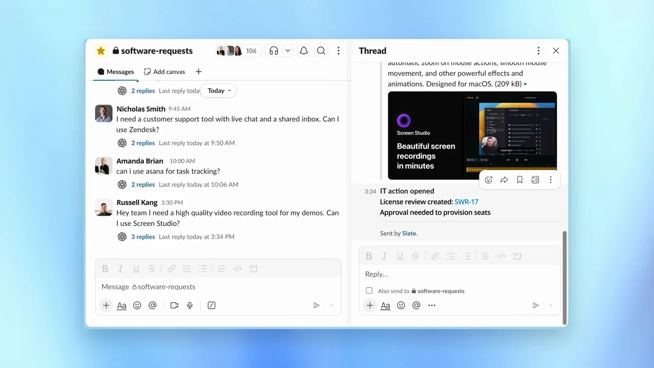Toggle strikethrough in channel message composer
Image resolution: width=654 pixels, height=368 pixels.
[x=152, y=268]
